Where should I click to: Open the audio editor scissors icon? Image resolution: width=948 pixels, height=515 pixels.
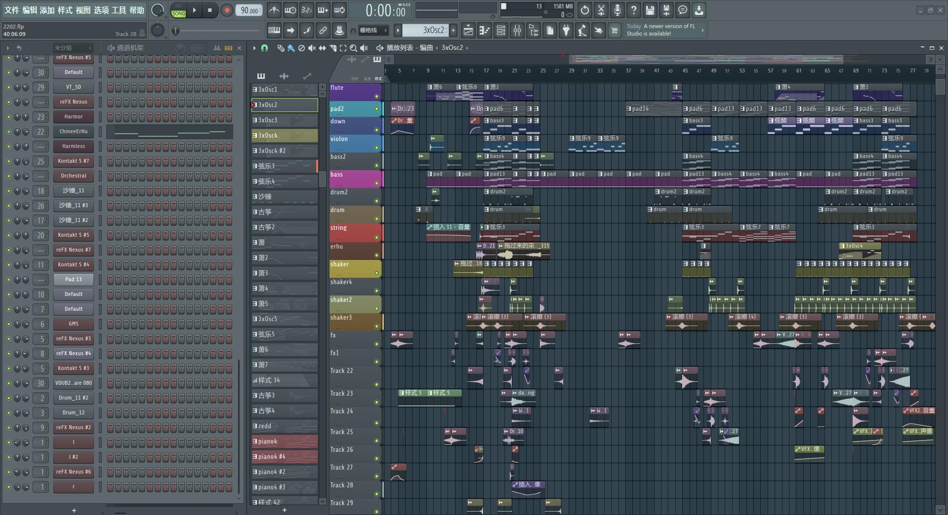tap(601, 10)
